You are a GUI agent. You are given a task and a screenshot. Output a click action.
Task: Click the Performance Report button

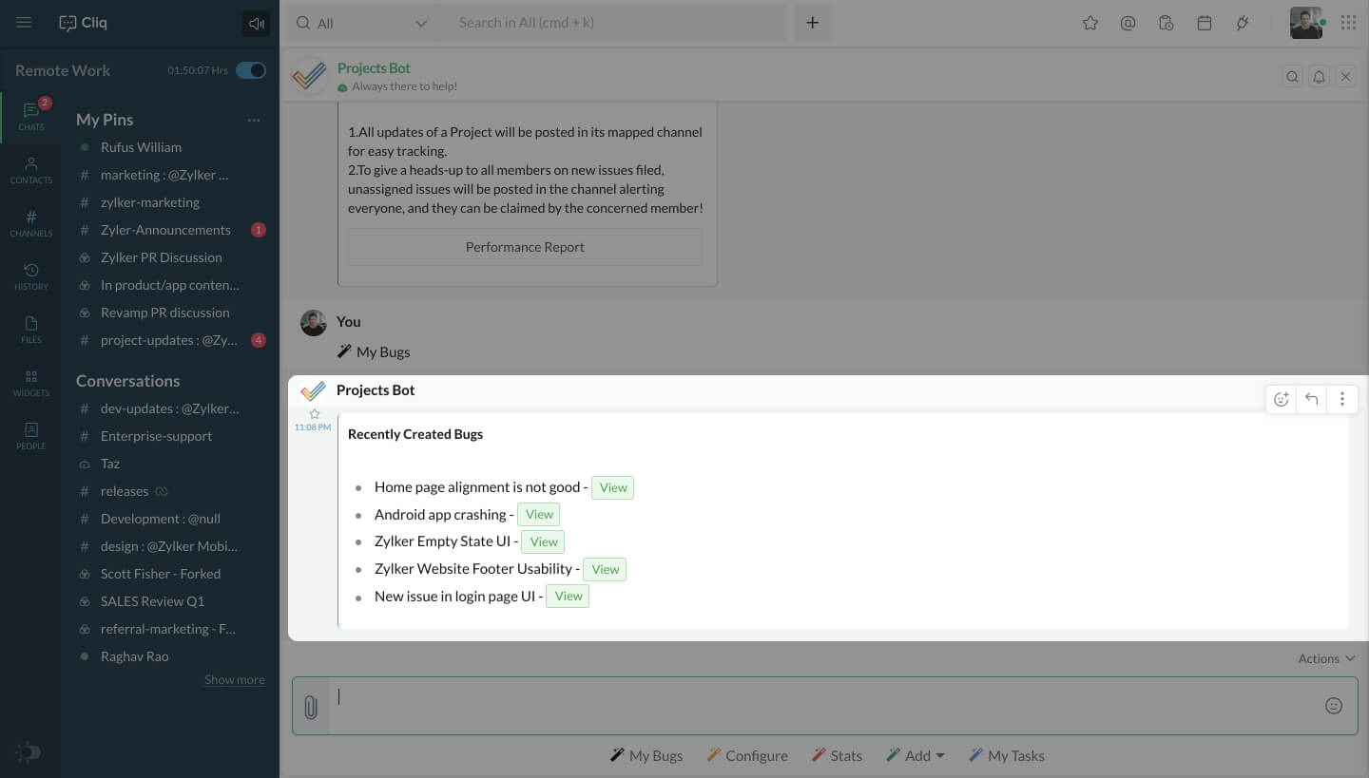[525, 247]
